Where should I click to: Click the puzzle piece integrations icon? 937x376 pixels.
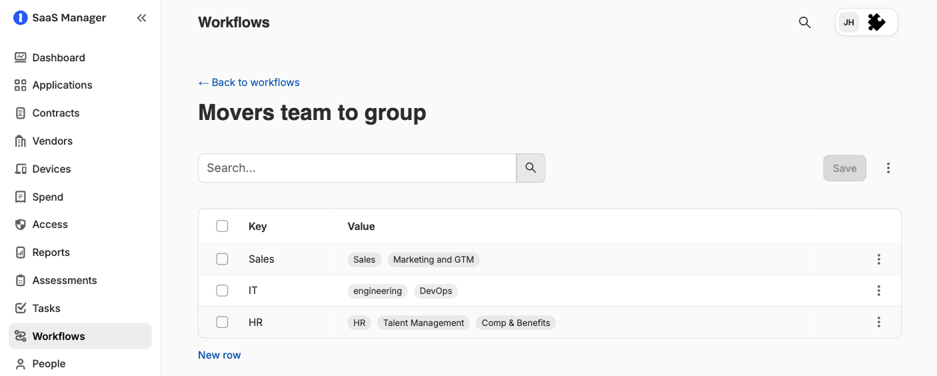876,23
